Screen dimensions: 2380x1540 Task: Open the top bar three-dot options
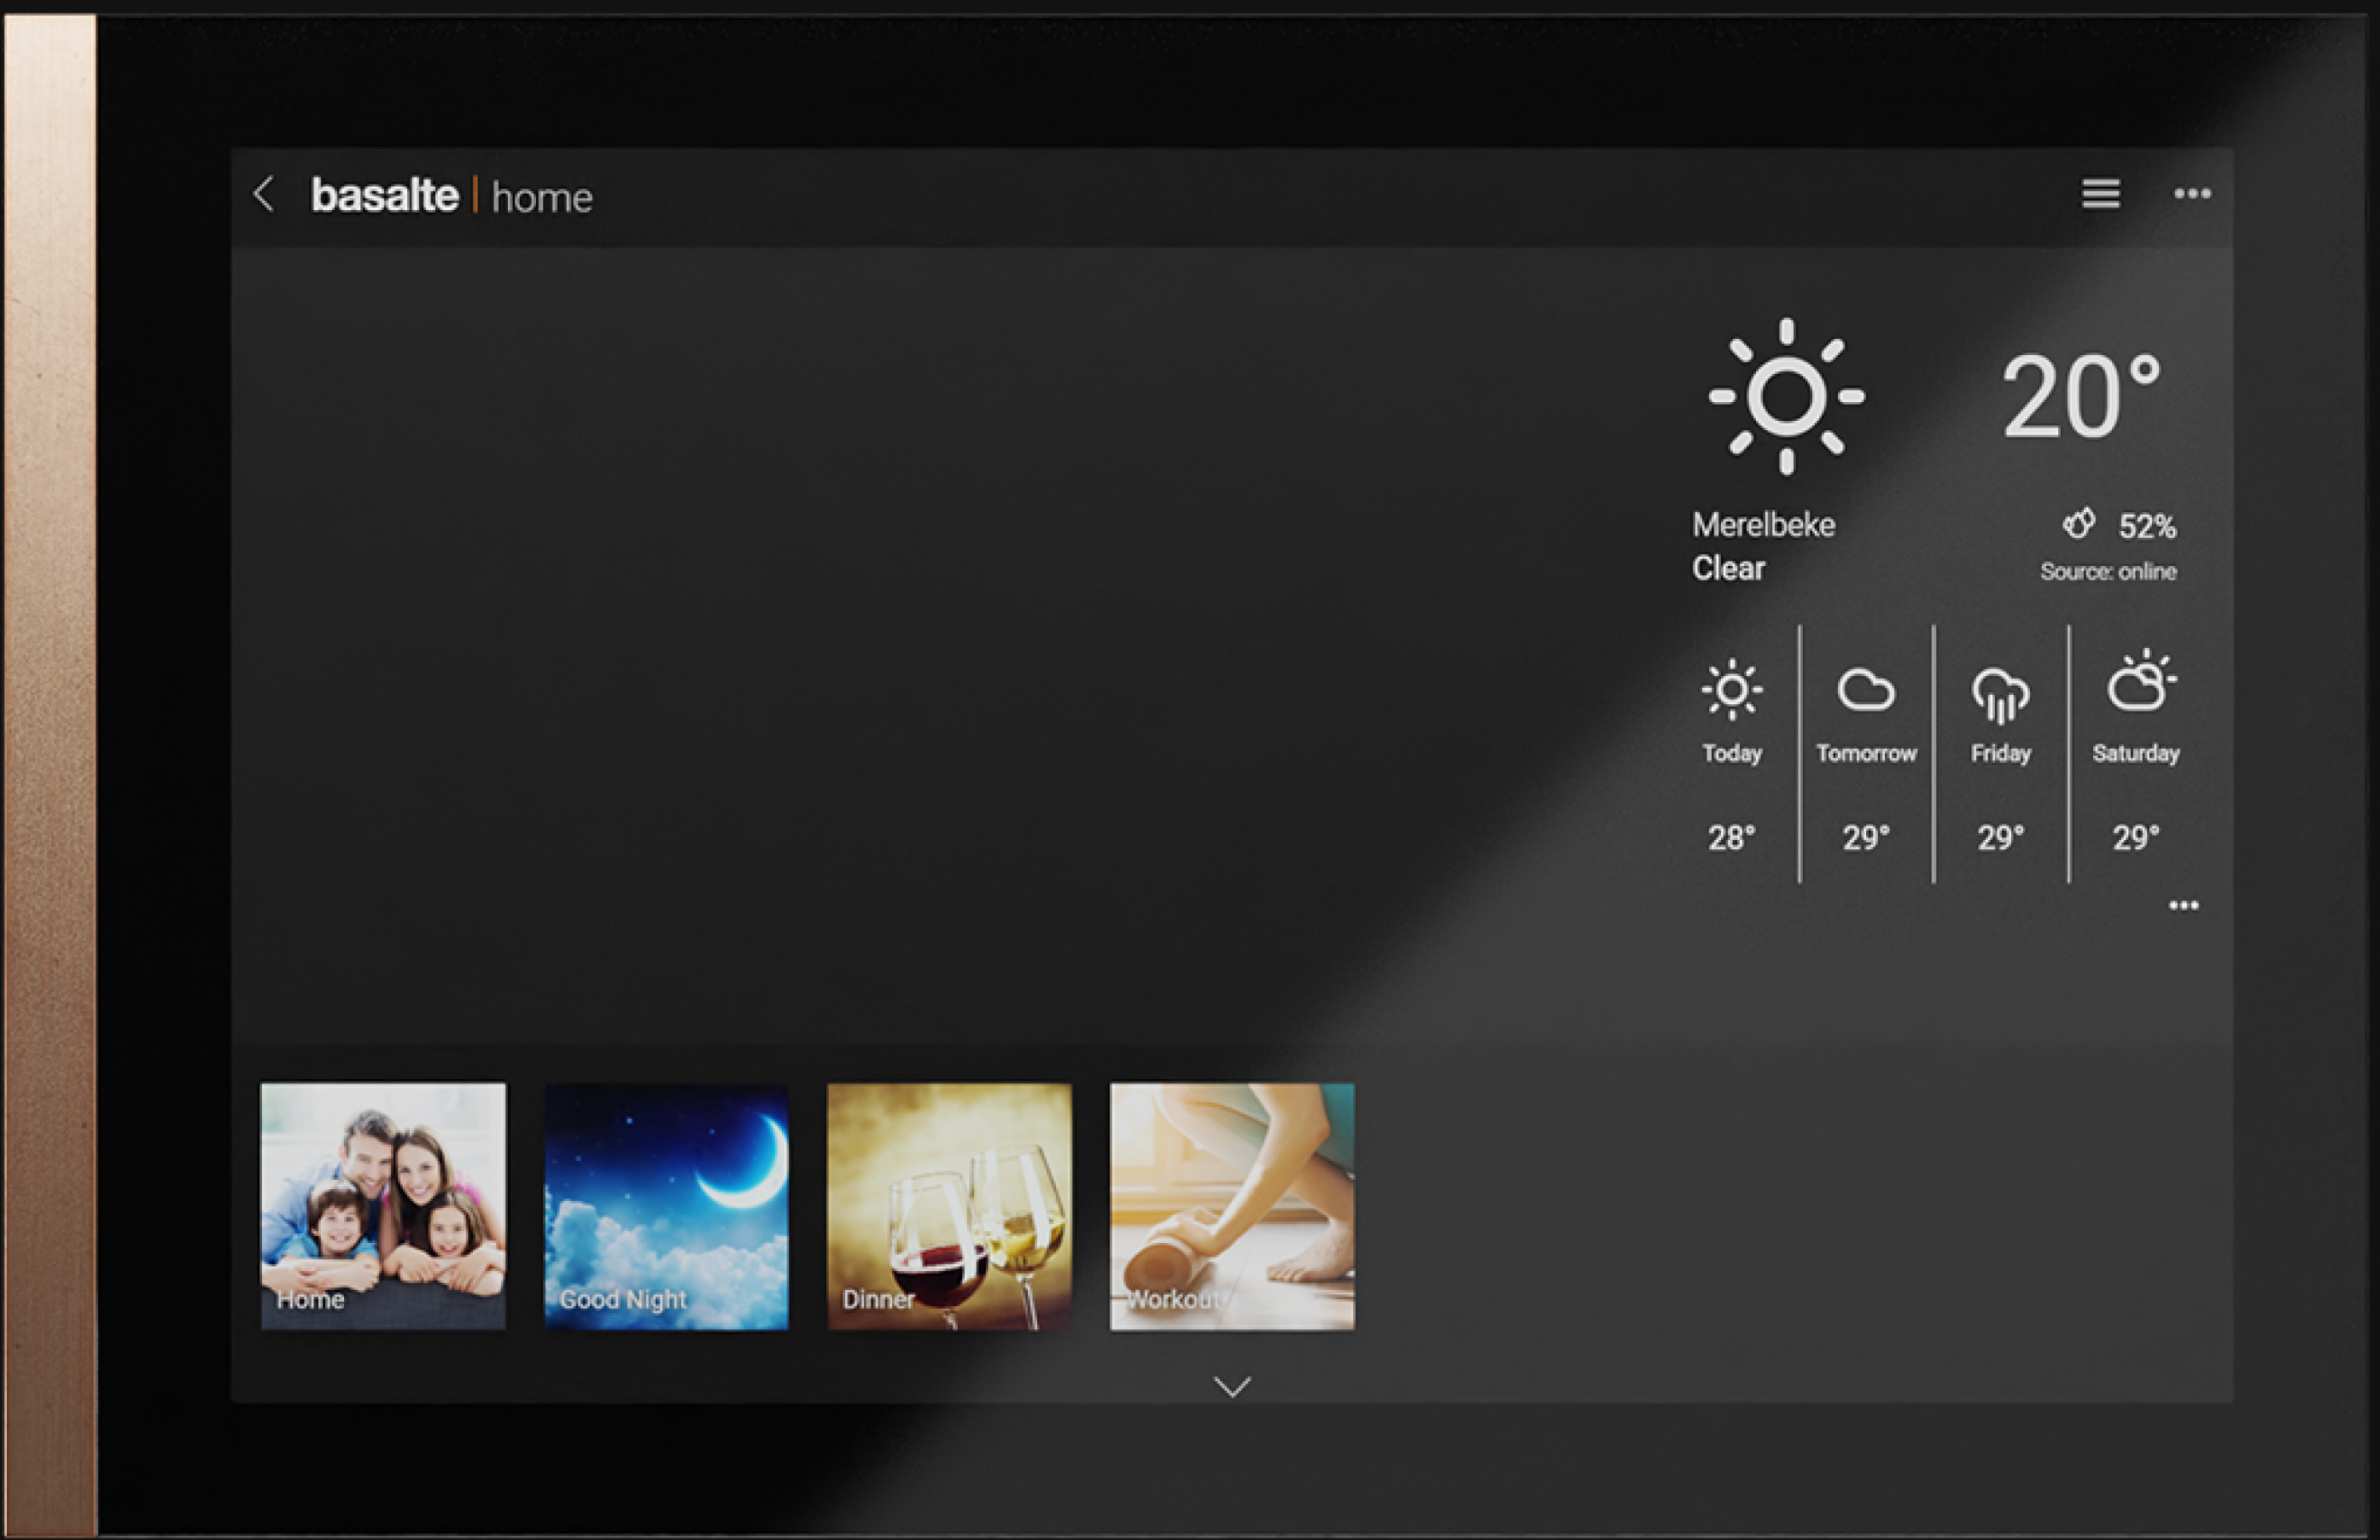click(2192, 194)
